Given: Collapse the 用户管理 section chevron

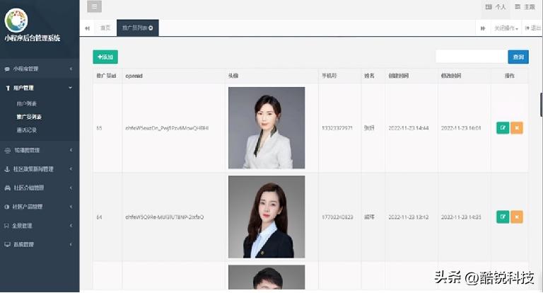Looking at the screenshot, I should pyautogui.click(x=70, y=88).
